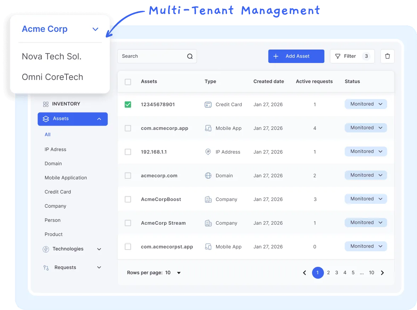Click the trash delete icon
This screenshot has width=417, height=310.
coord(387,56)
